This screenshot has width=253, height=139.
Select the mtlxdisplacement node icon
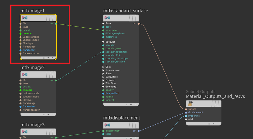pos(107,125)
